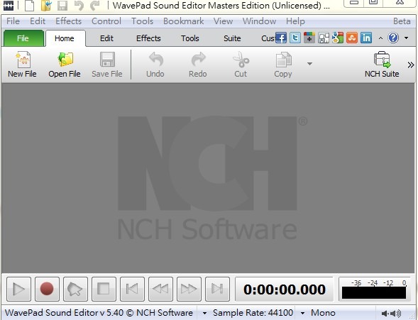Open the Tools menu in the menu bar
This screenshot has height=320, width=418.
coord(143,21)
